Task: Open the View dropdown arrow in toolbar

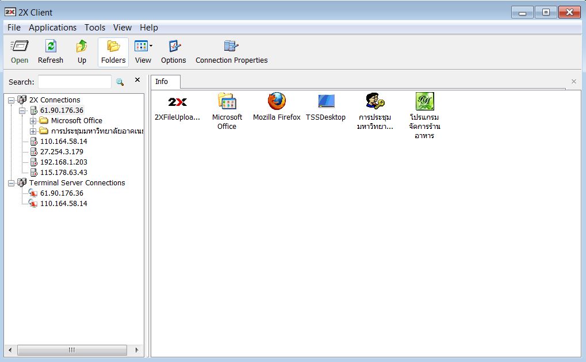Action: point(151,46)
